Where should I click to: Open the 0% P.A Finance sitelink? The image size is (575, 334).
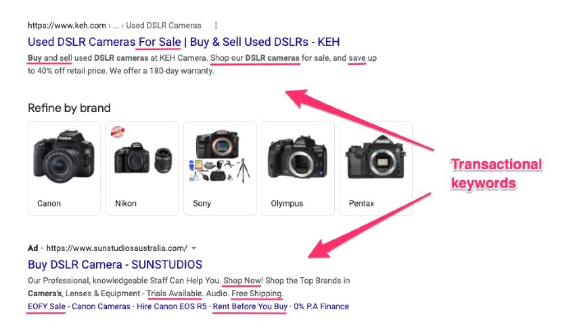321,306
